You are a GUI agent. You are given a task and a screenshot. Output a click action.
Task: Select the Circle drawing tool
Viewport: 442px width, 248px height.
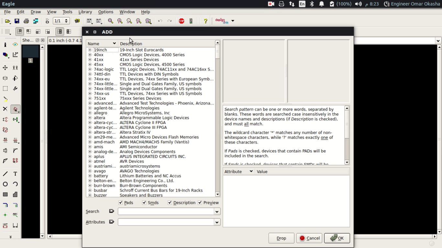tap(5, 184)
